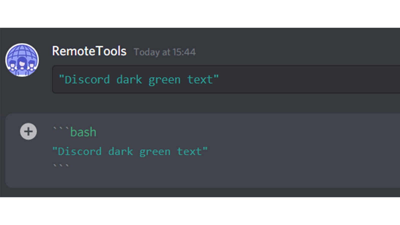Click the teal colored code text
The height and width of the screenshot is (225, 400).
(138, 79)
